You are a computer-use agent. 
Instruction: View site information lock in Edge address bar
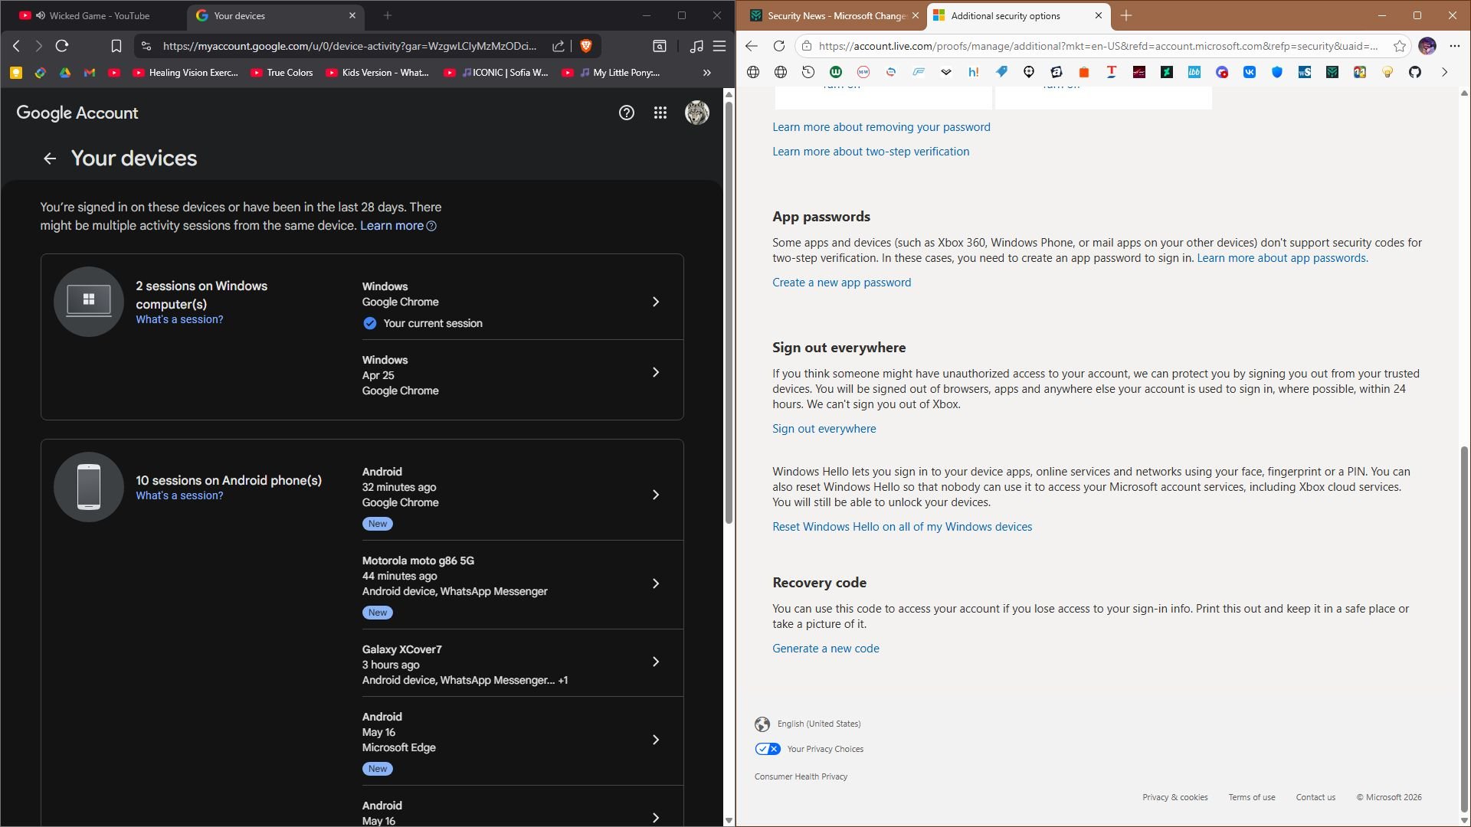806,46
